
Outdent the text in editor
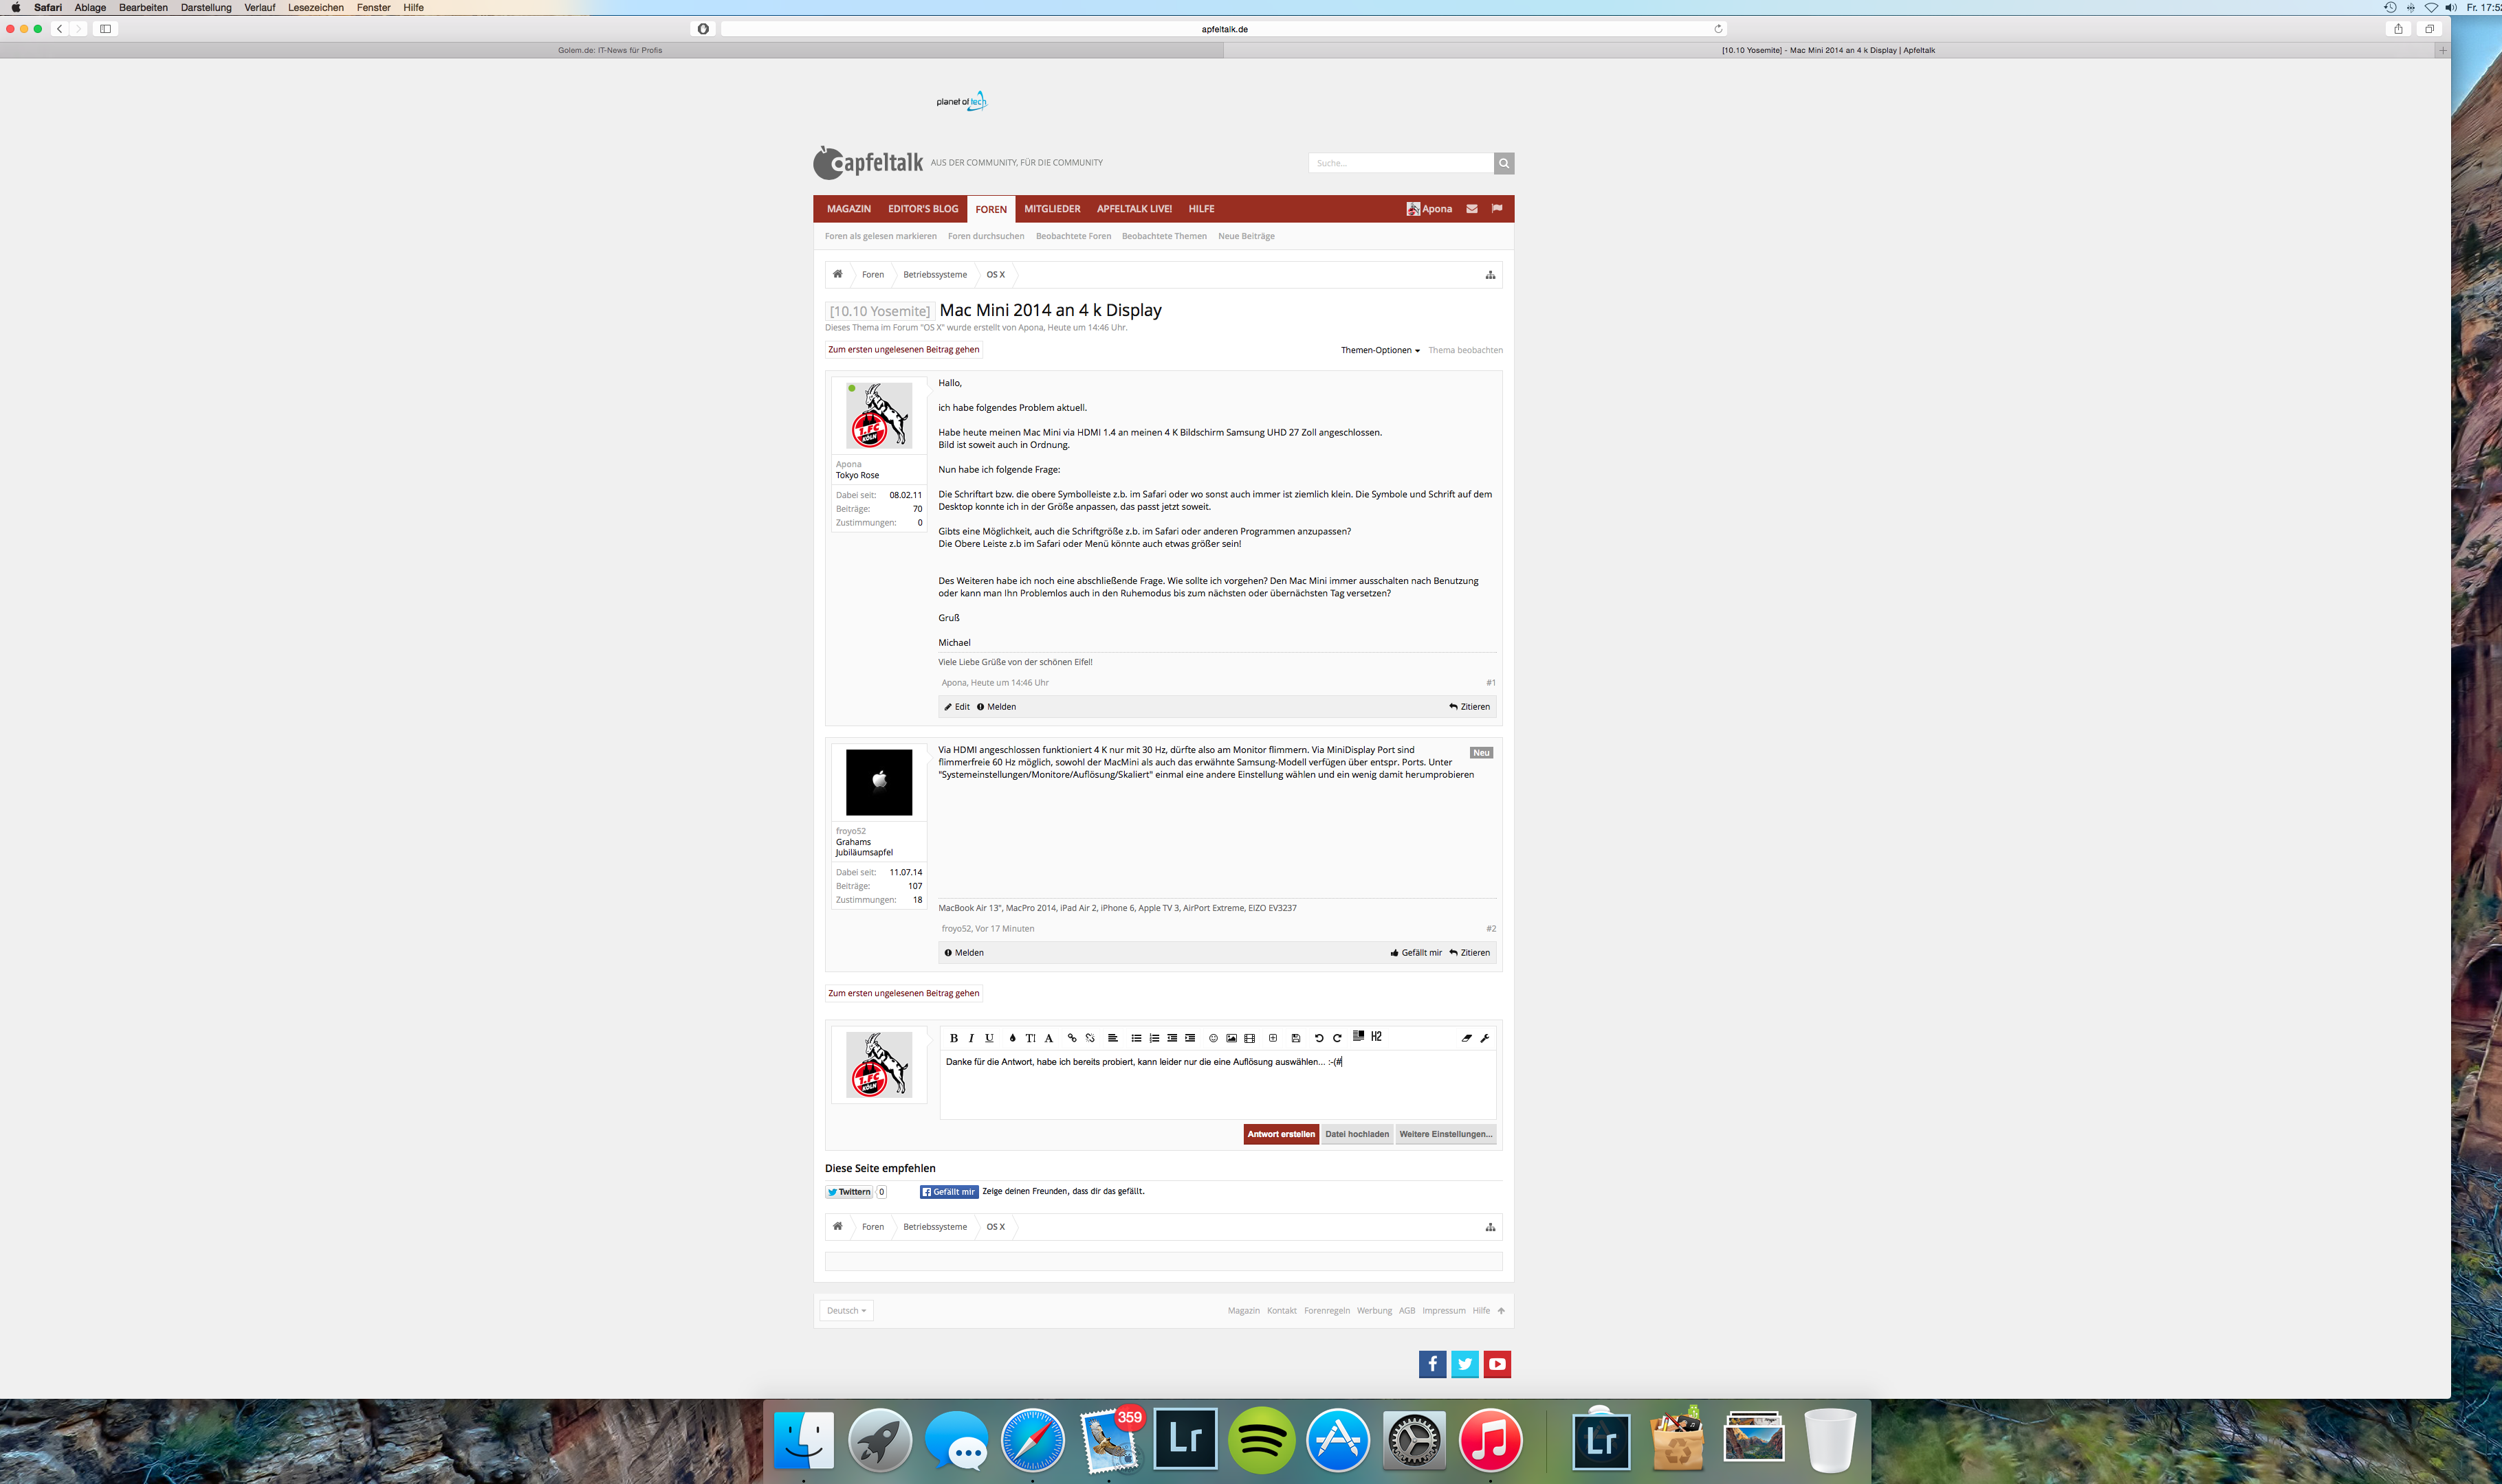(1172, 1038)
